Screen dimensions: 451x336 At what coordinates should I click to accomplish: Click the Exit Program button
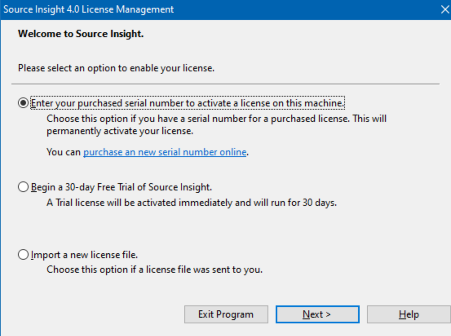coord(226,314)
